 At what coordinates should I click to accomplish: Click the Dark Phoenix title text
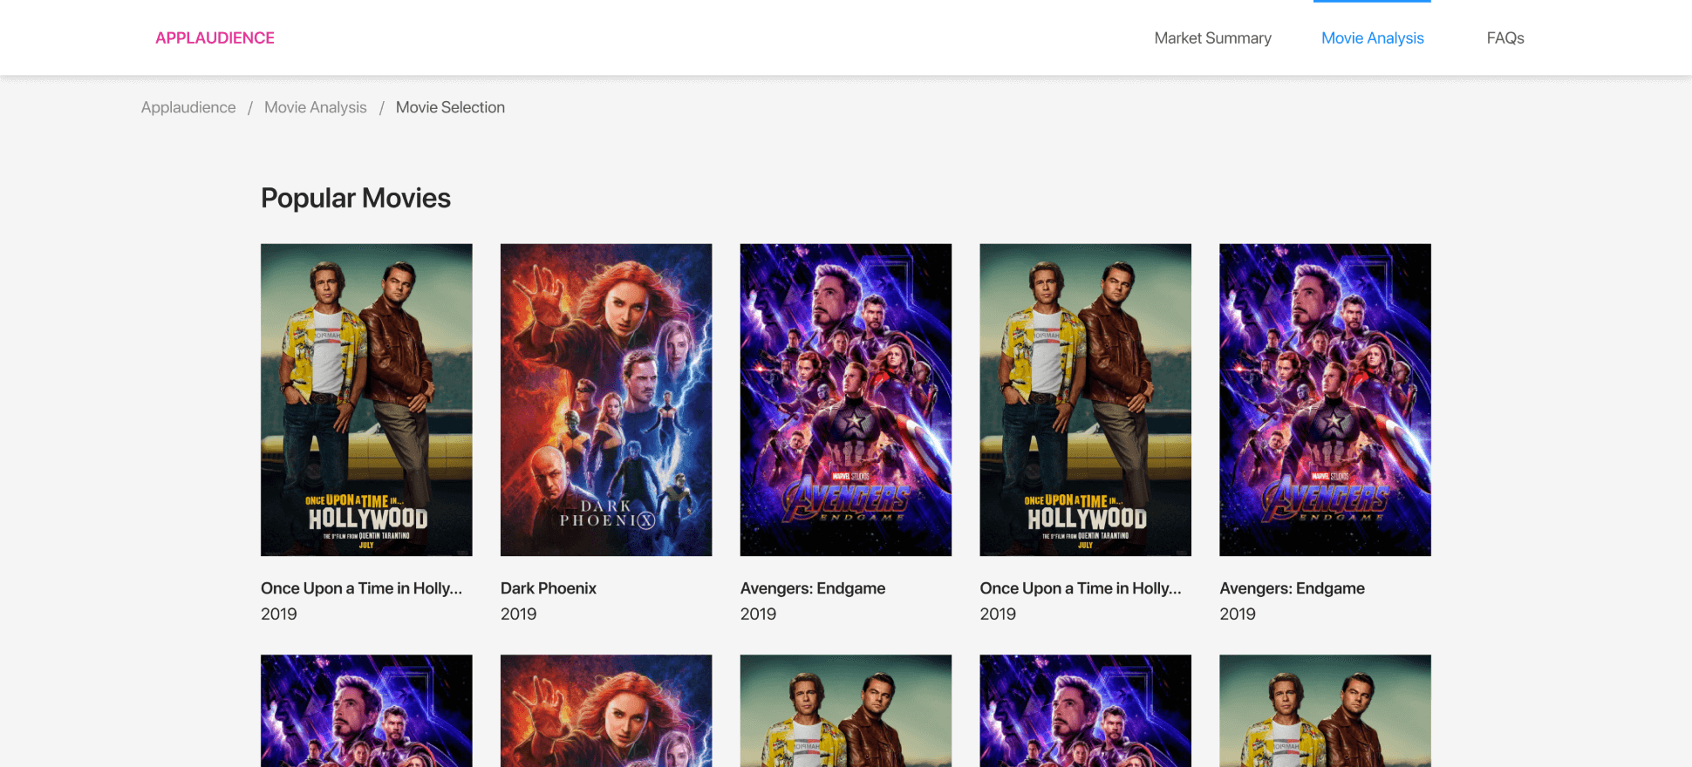(x=549, y=588)
